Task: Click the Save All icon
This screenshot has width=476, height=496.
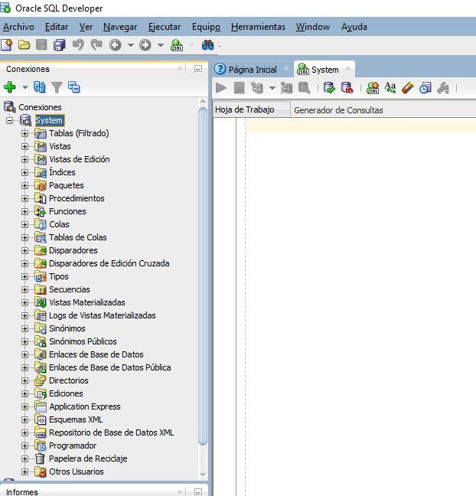Action: pos(59,45)
